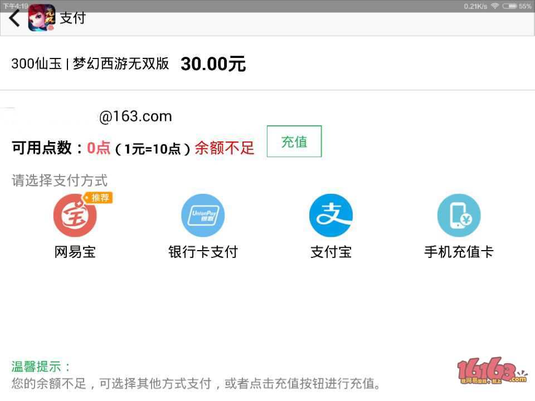Tap the 支付 page title
This screenshot has width=535, height=401.
(72, 18)
